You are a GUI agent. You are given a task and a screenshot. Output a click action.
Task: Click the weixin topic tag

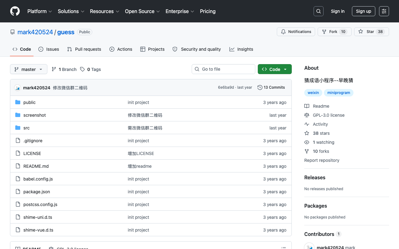[x=313, y=93]
